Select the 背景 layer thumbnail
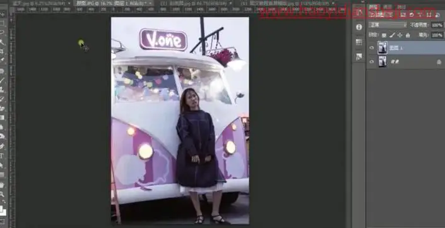The width and height of the screenshot is (445, 228). point(383,62)
